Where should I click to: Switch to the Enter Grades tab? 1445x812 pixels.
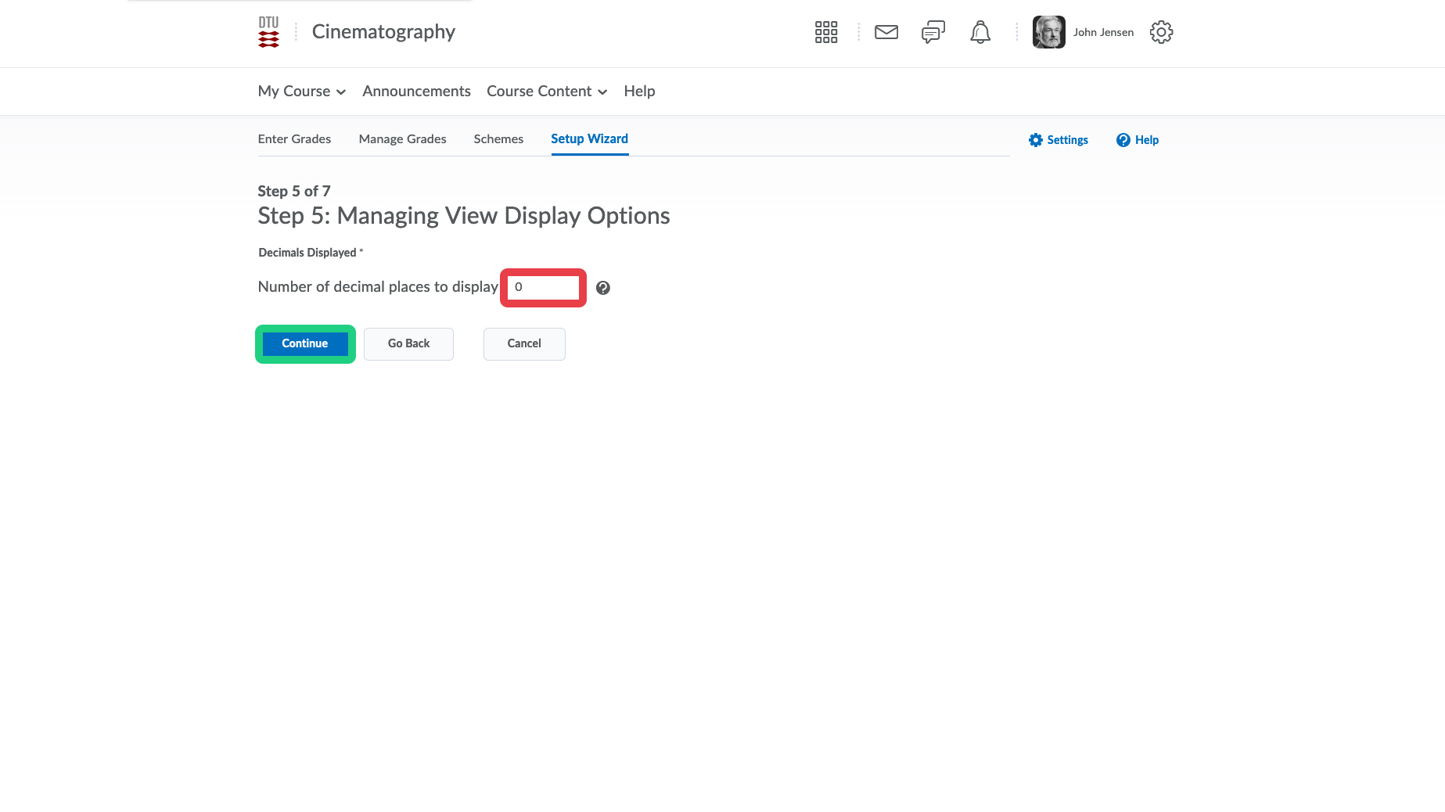pyautogui.click(x=294, y=139)
